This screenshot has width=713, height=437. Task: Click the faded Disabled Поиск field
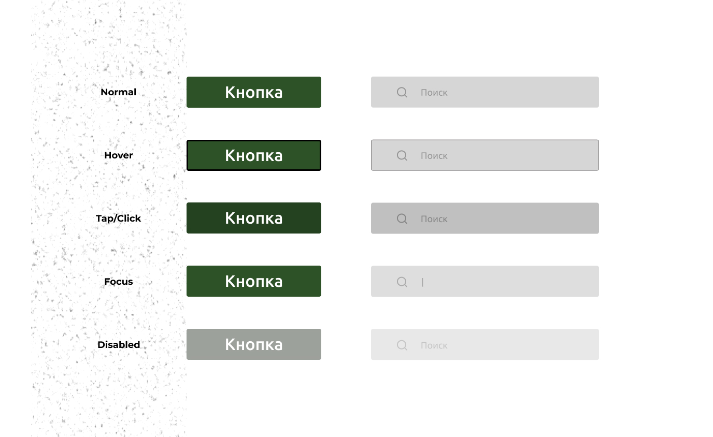(485, 344)
